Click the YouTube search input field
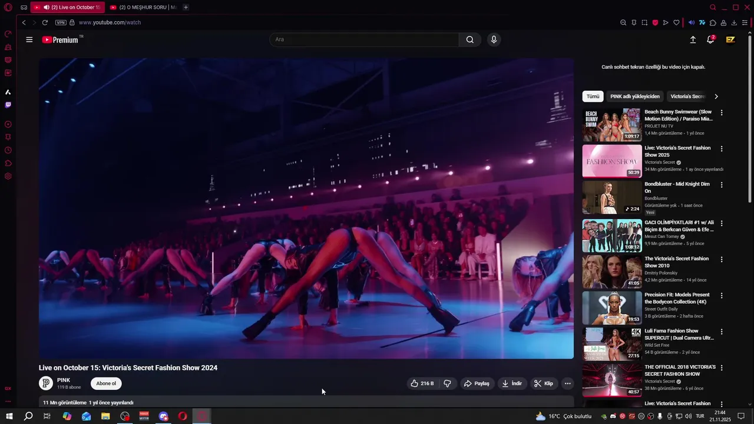This screenshot has height=424, width=754. [x=364, y=39]
